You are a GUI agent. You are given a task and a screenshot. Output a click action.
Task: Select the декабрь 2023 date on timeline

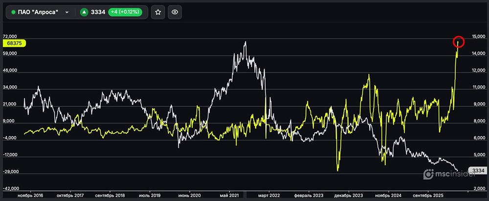[x=348, y=196]
